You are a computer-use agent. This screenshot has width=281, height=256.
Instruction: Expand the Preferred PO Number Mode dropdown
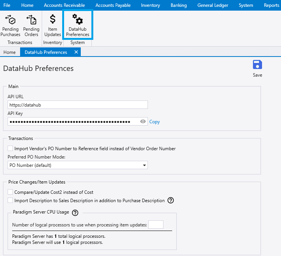click(144, 165)
